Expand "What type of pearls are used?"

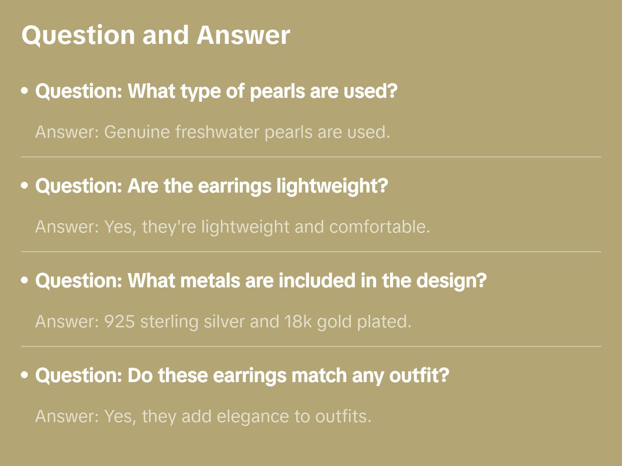216,91
